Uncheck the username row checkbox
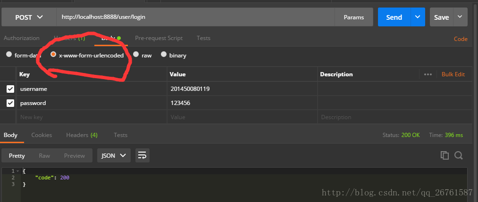Image resolution: width=478 pixels, height=202 pixels. (10, 89)
